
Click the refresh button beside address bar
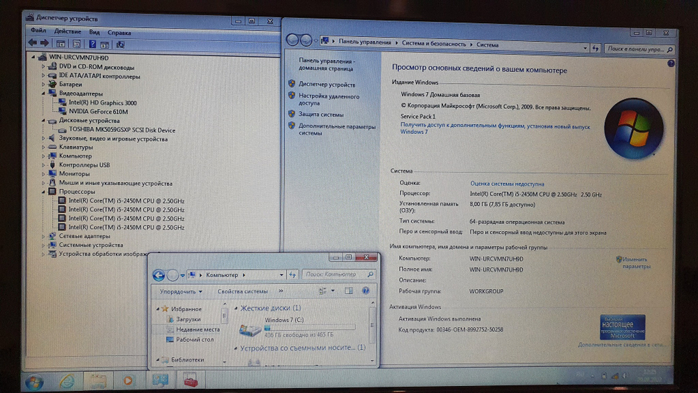[x=595, y=48]
